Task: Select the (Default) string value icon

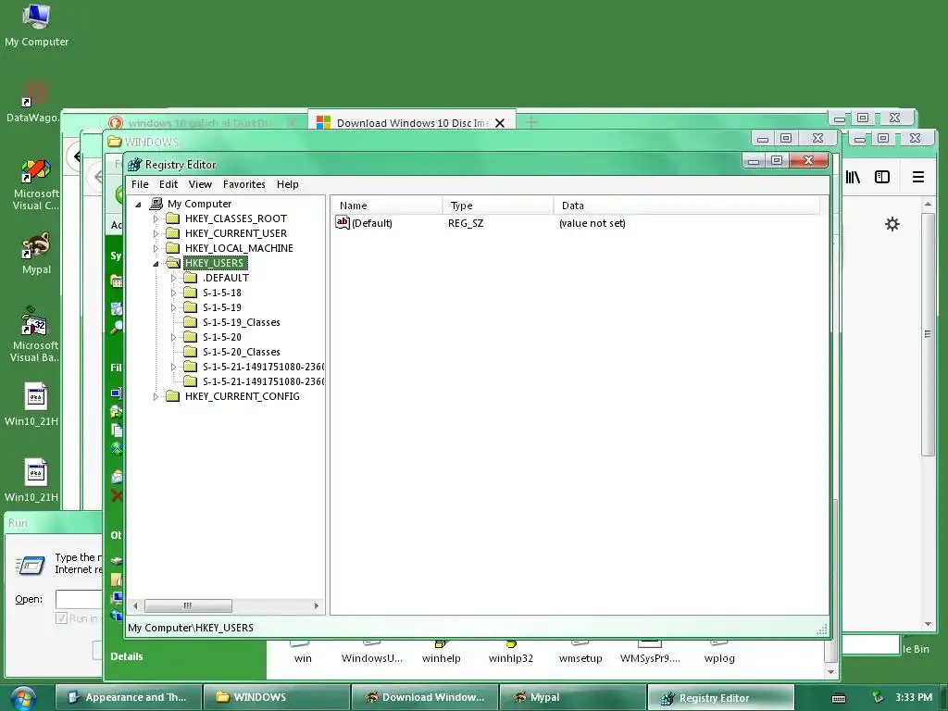Action: 343,222
